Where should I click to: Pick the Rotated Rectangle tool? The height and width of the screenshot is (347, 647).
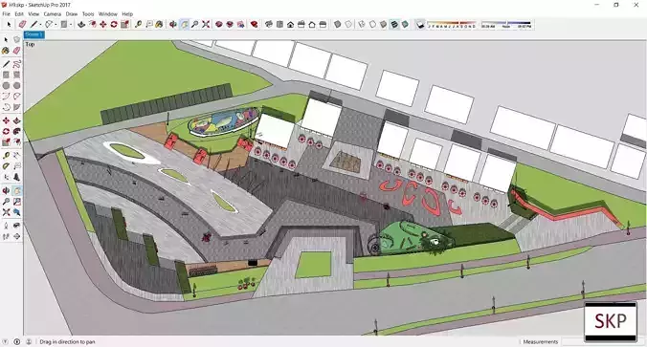click(16, 75)
